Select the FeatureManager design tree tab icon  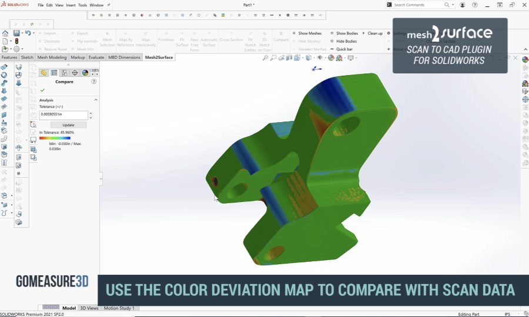tap(43, 73)
